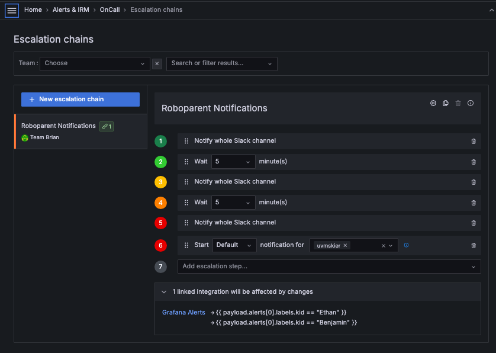Copy the Roboparent Notifications escalation chain
The height and width of the screenshot is (353, 496).
point(445,103)
